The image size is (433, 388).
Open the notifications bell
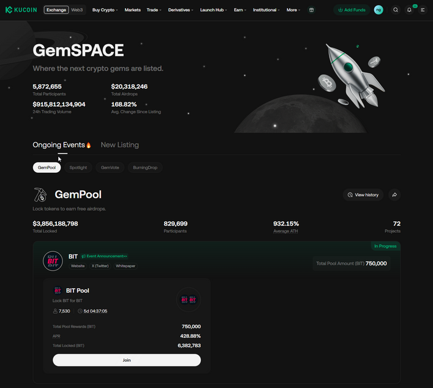click(x=409, y=10)
